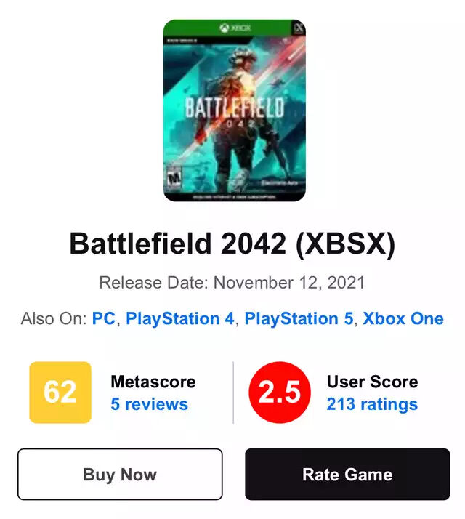Click the red 2.5 user score circle
465x519 pixels.
pos(280,392)
